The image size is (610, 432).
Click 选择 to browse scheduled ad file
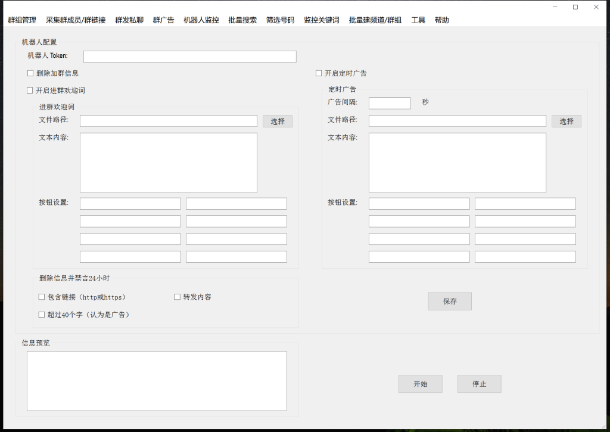click(x=566, y=121)
